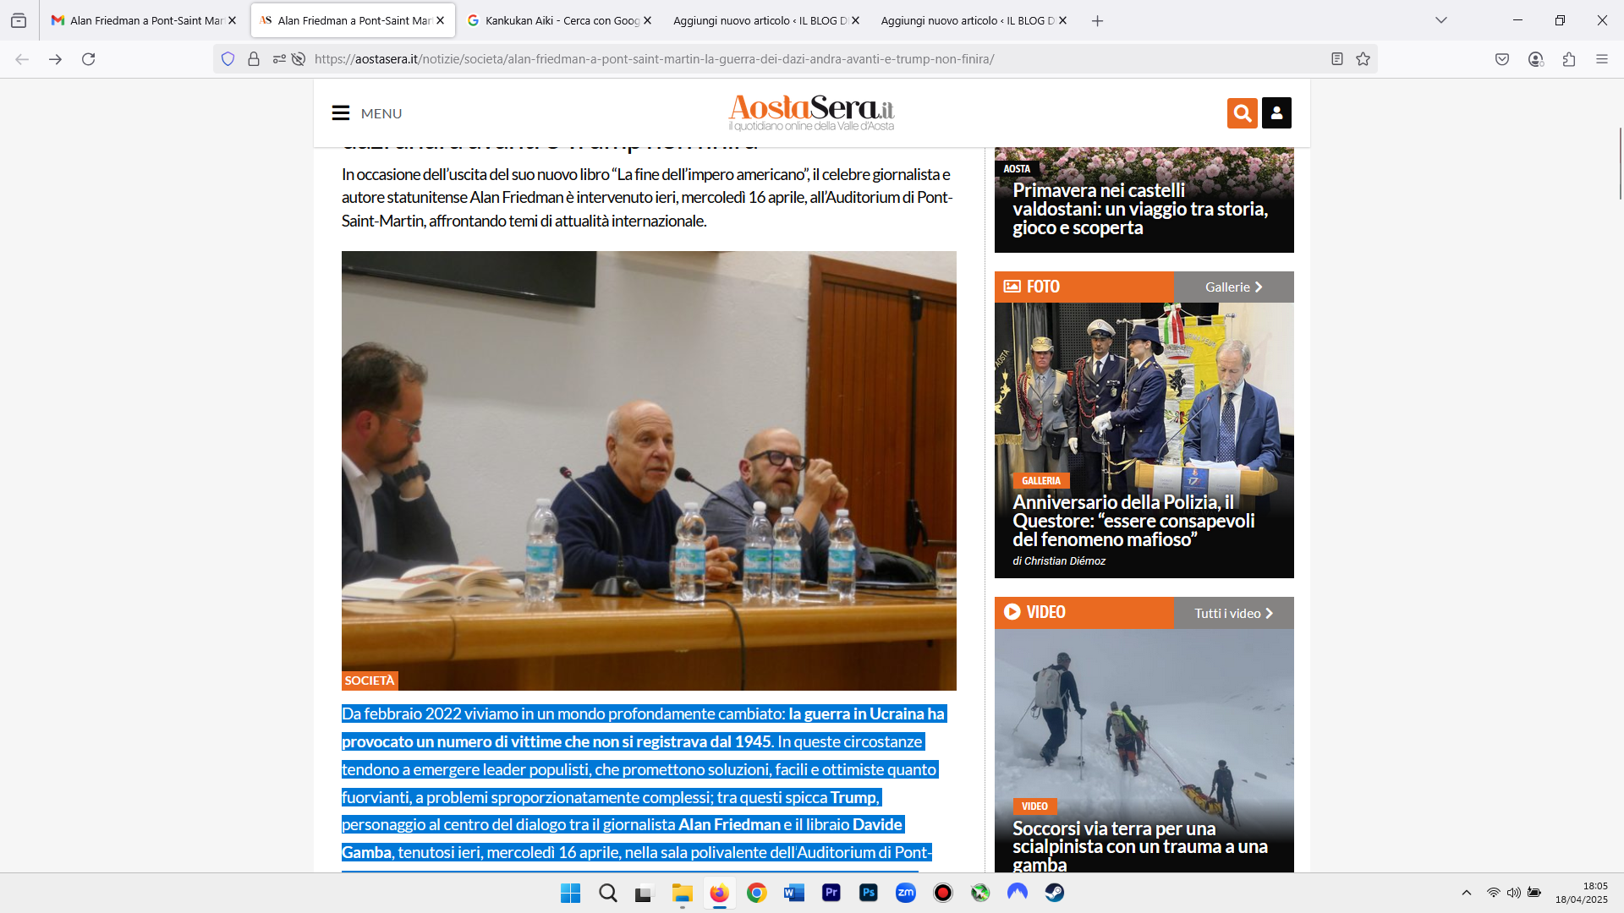Open Microsoft Word from taskbar
This screenshot has height=913, width=1624.
coord(794,893)
